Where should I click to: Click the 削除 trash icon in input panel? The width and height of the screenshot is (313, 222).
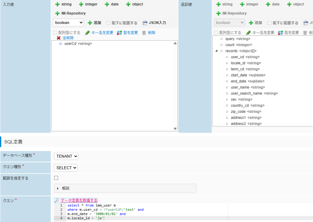tap(144, 33)
